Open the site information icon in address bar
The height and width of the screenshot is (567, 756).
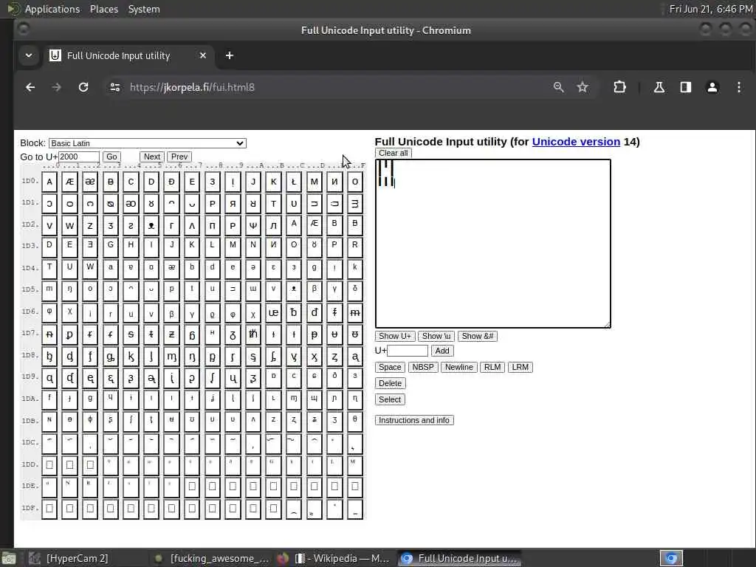click(114, 87)
